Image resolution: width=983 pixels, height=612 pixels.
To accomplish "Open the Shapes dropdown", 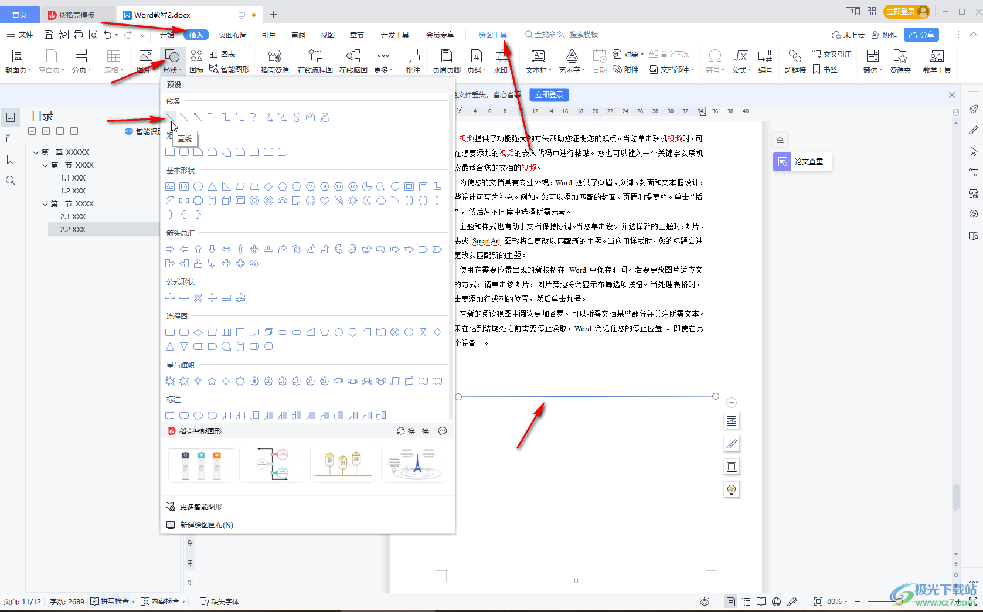I will pyautogui.click(x=172, y=62).
